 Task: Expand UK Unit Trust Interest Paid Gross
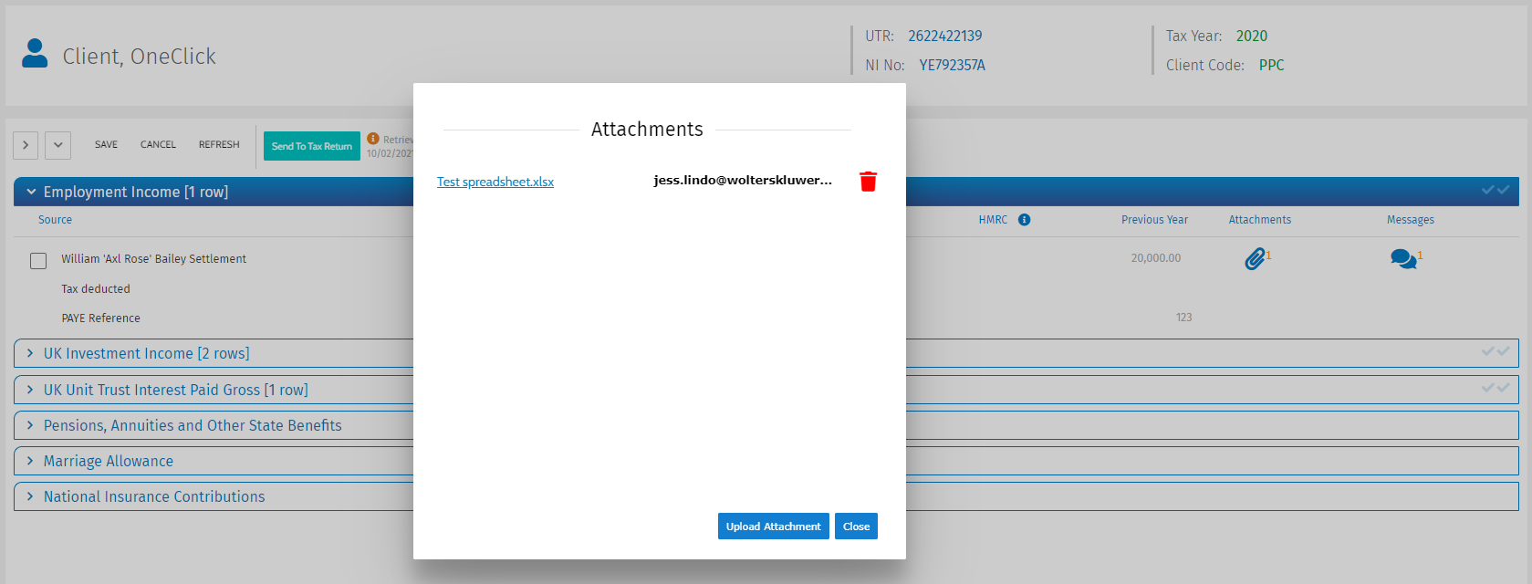pyautogui.click(x=30, y=390)
